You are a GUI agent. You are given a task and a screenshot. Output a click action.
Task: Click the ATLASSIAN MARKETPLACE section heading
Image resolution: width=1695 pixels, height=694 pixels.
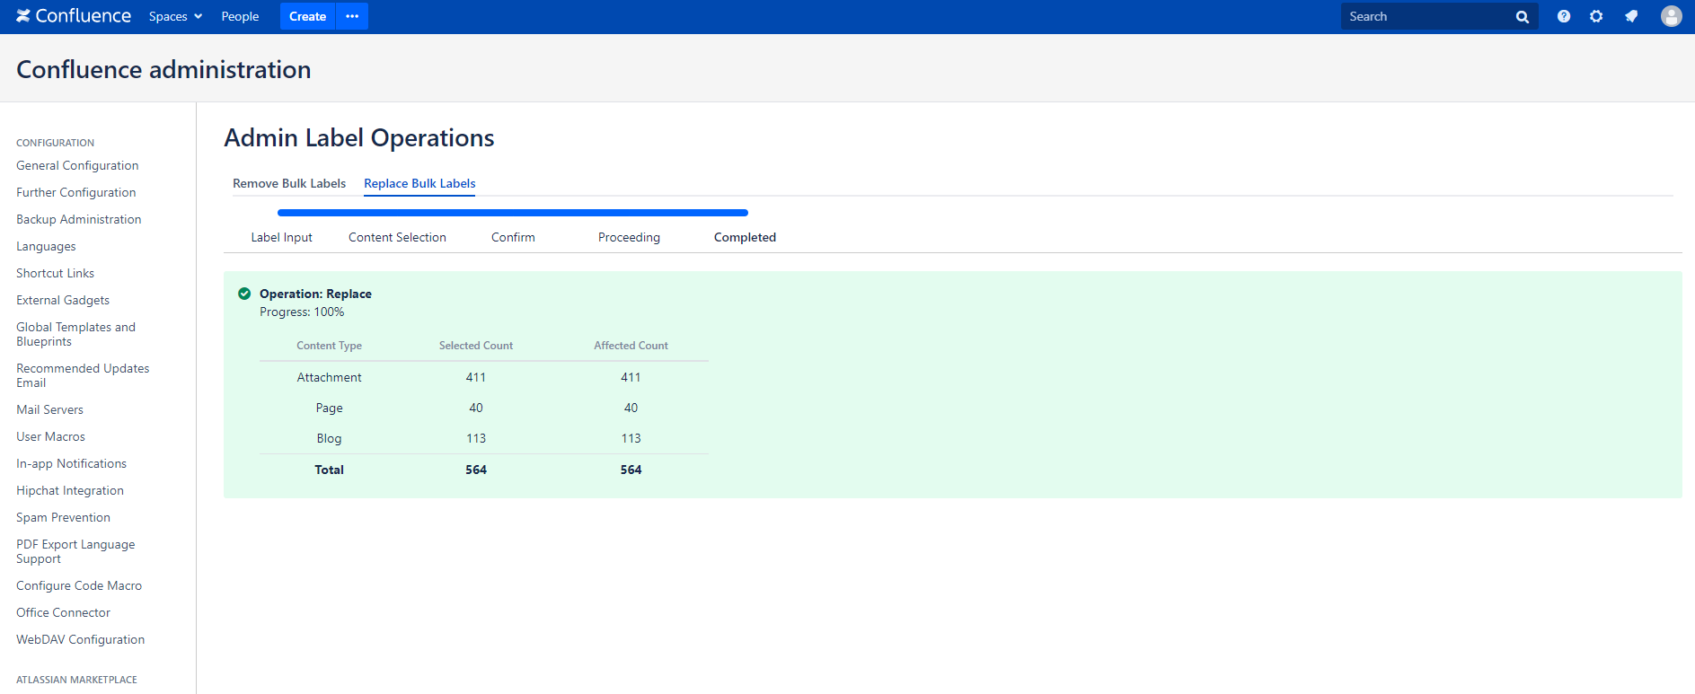click(76, 680)
